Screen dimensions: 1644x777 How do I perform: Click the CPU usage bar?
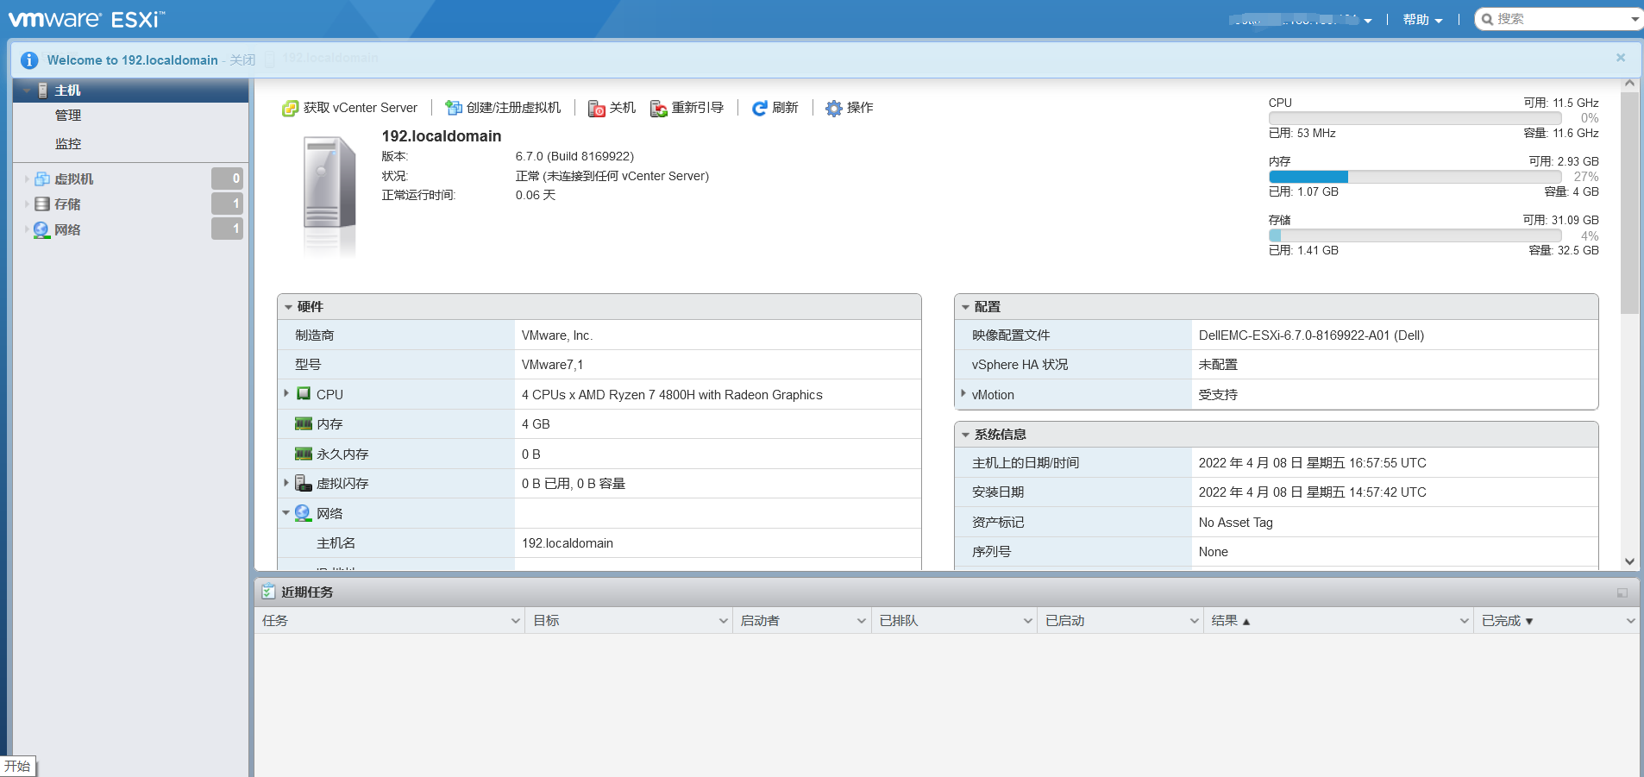[1415, 118]
